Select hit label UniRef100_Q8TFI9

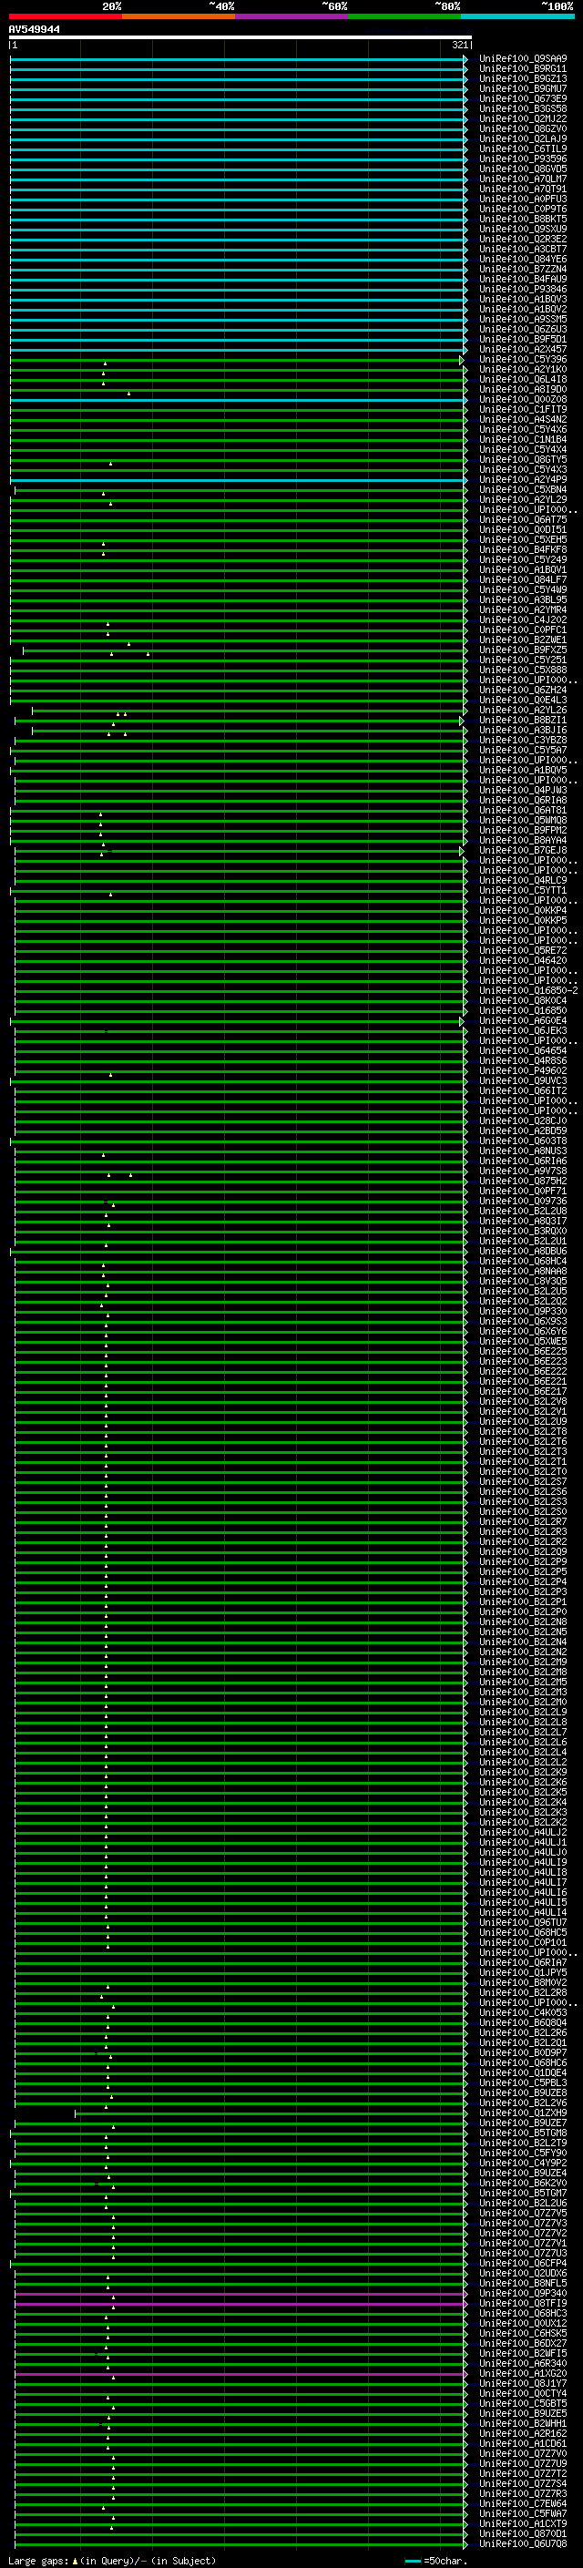[x=522, y=2303]
